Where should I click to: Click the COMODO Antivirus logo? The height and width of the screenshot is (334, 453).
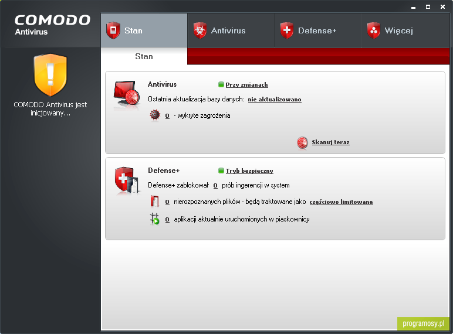[x=52, y=25]
